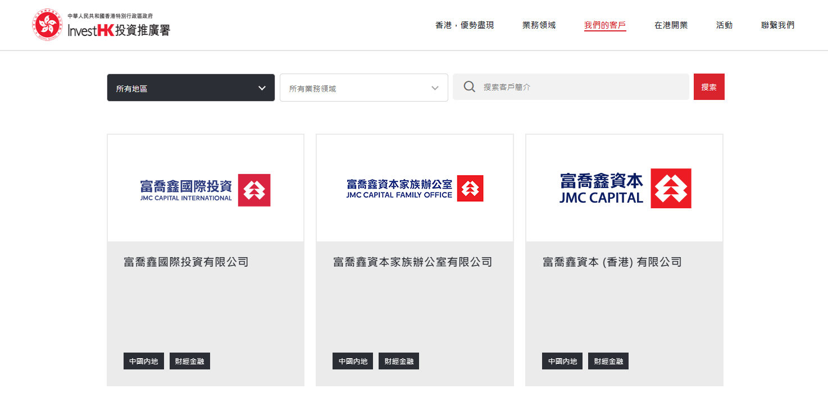The image size is (828, 393).
Task: Open the 所有業務領域 sector dropdown
Action: (364, 88)
